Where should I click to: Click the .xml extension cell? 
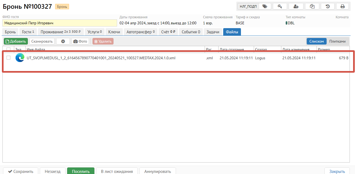[x=209, y=58]
